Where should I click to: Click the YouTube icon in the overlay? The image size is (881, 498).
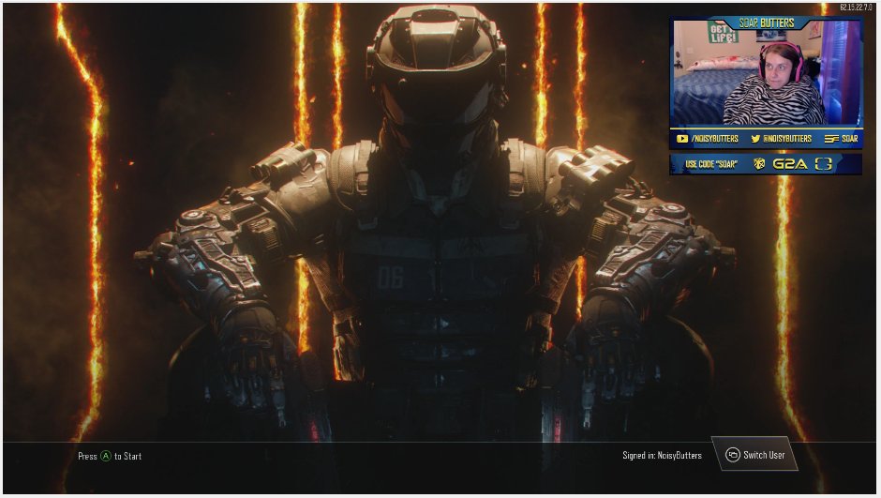coord(681,139)
